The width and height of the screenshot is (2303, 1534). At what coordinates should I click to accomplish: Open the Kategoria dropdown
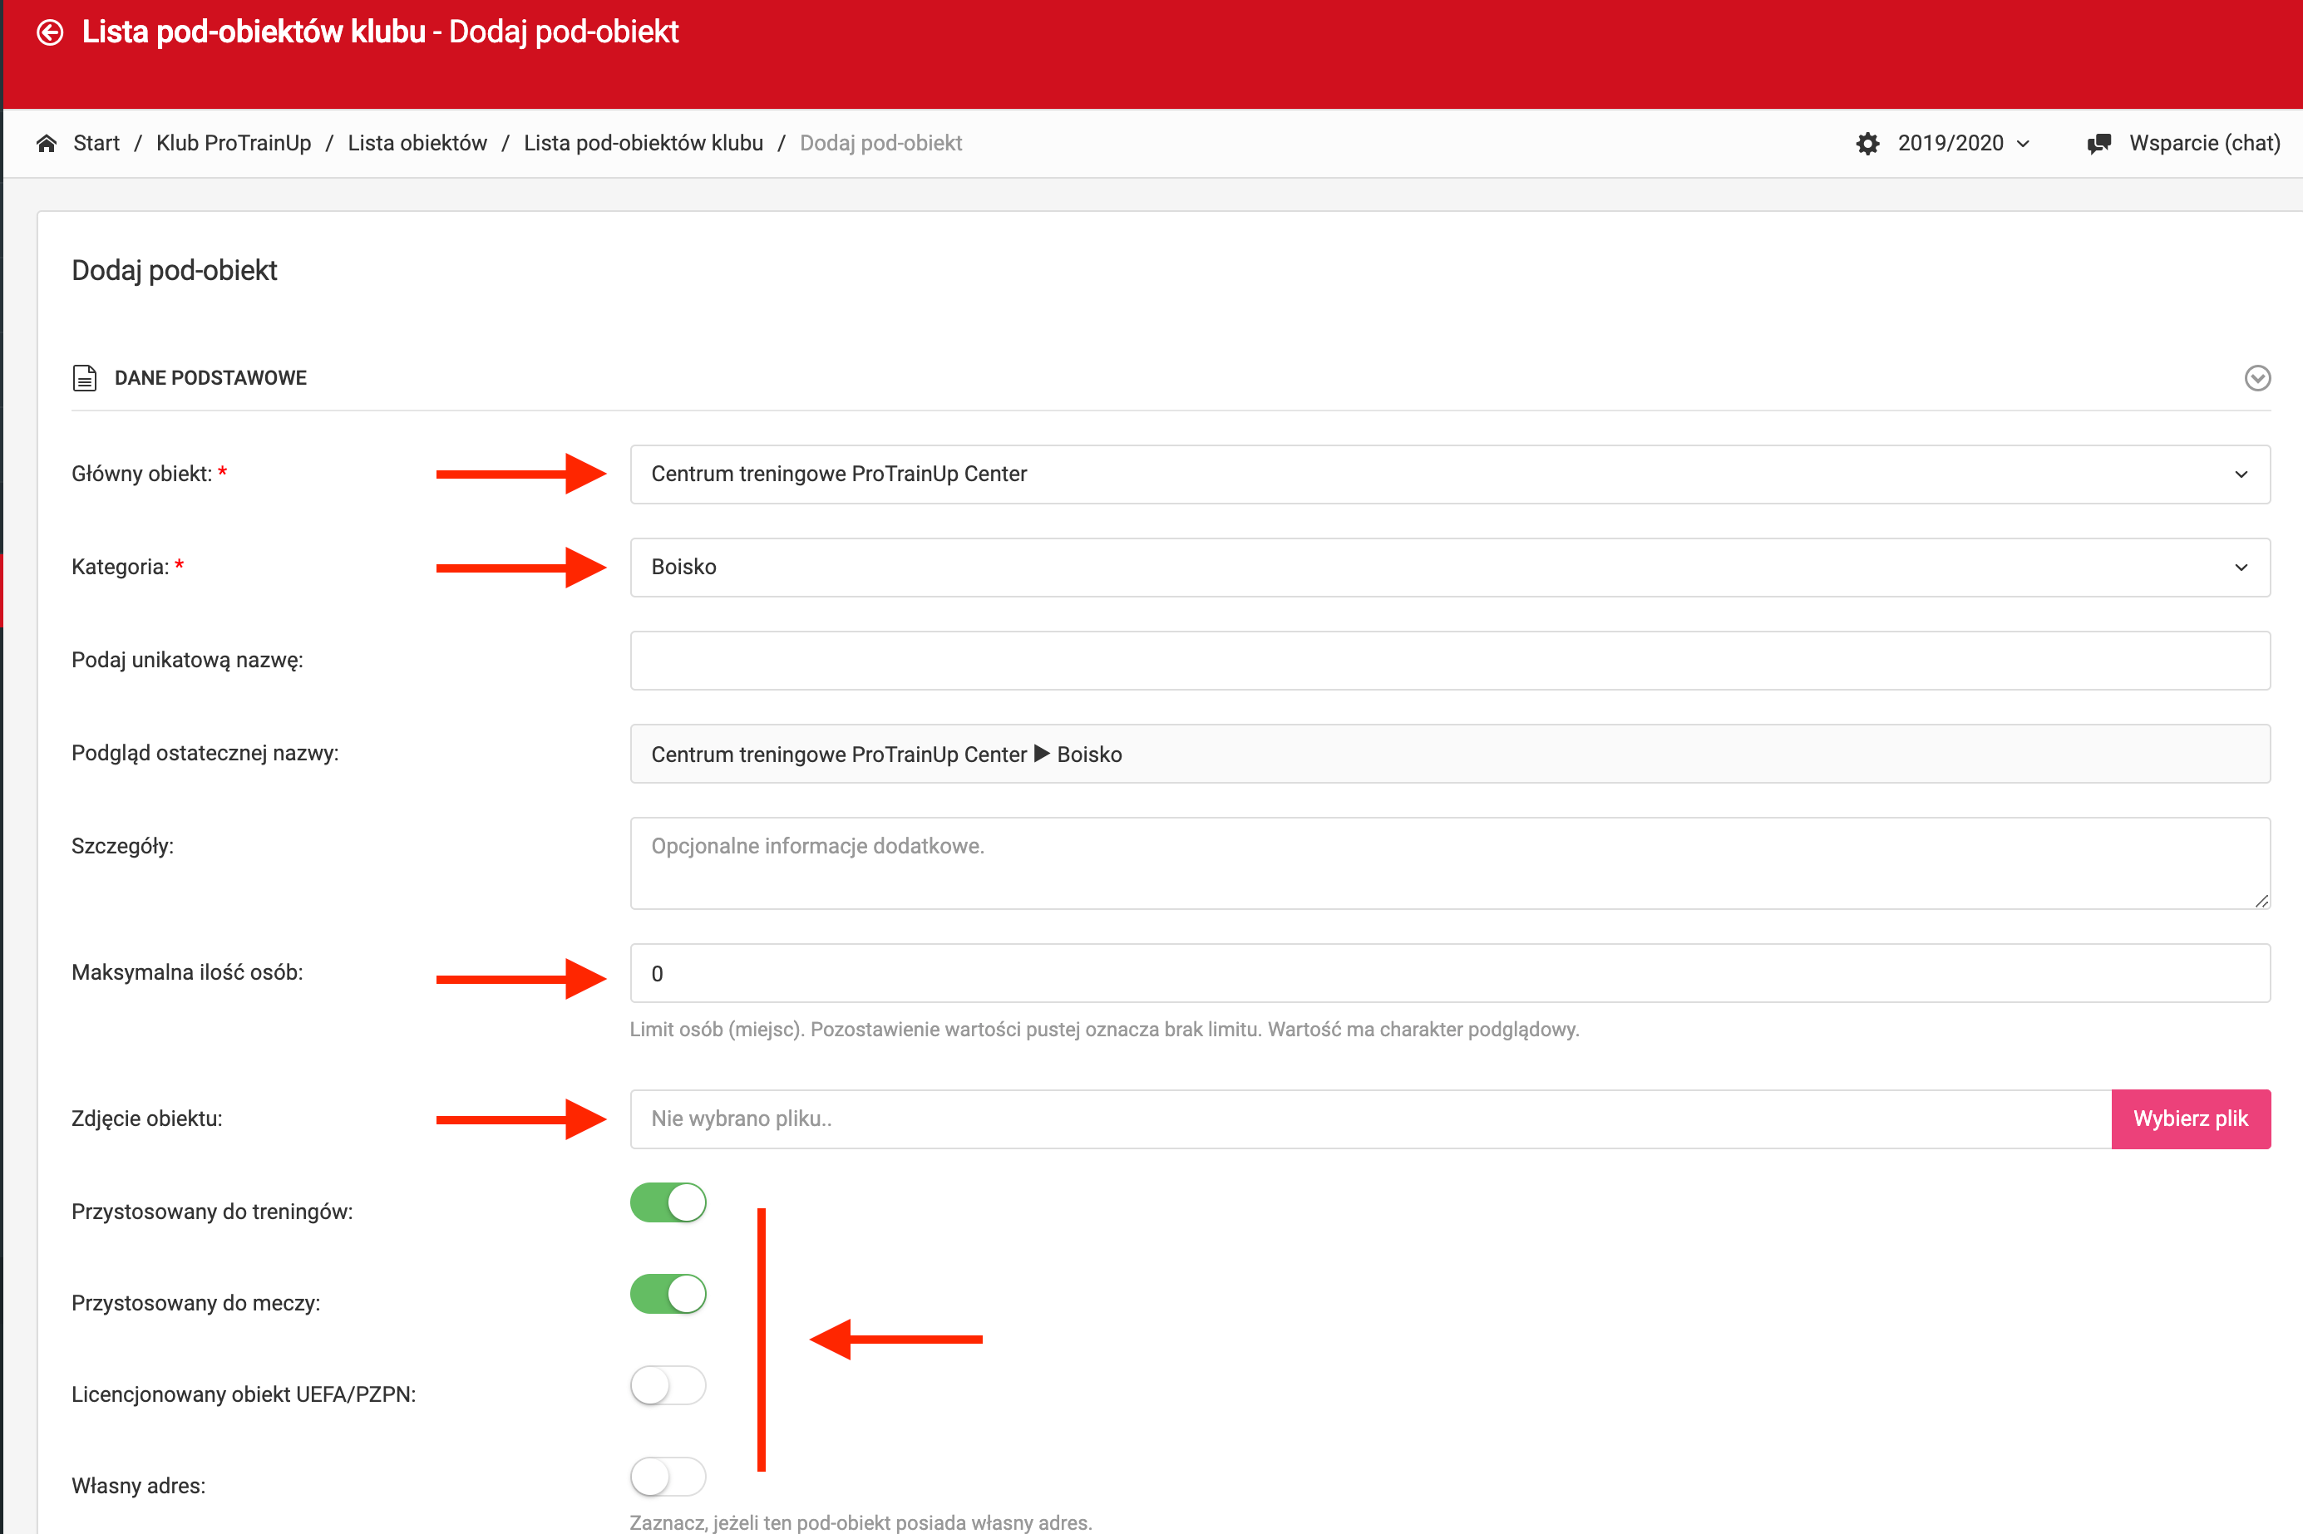1448,568
